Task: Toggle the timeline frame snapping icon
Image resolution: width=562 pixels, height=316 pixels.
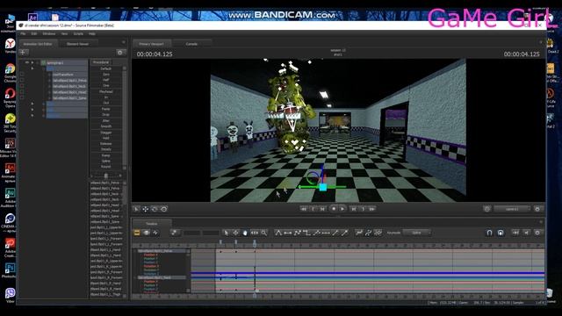Action: pyautogui.click(x=501, y=233)
